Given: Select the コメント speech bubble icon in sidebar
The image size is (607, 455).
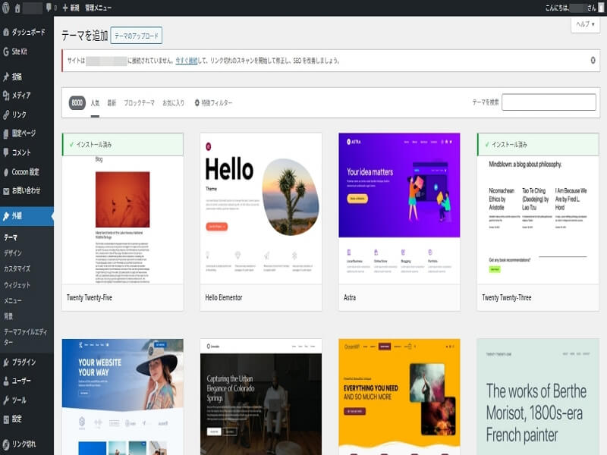Looking at the screenshot, I should [x=7, y=152].
